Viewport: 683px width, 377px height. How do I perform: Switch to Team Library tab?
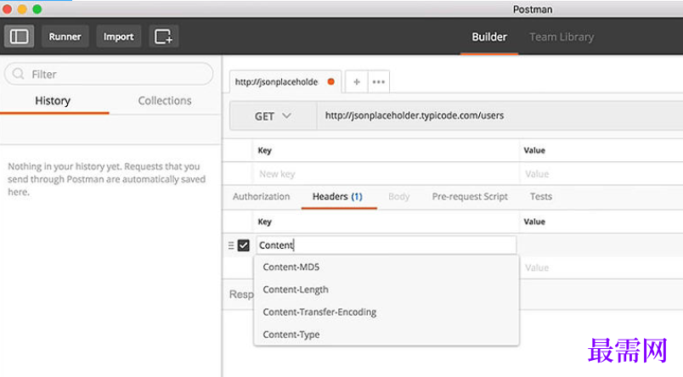point(562,37)
